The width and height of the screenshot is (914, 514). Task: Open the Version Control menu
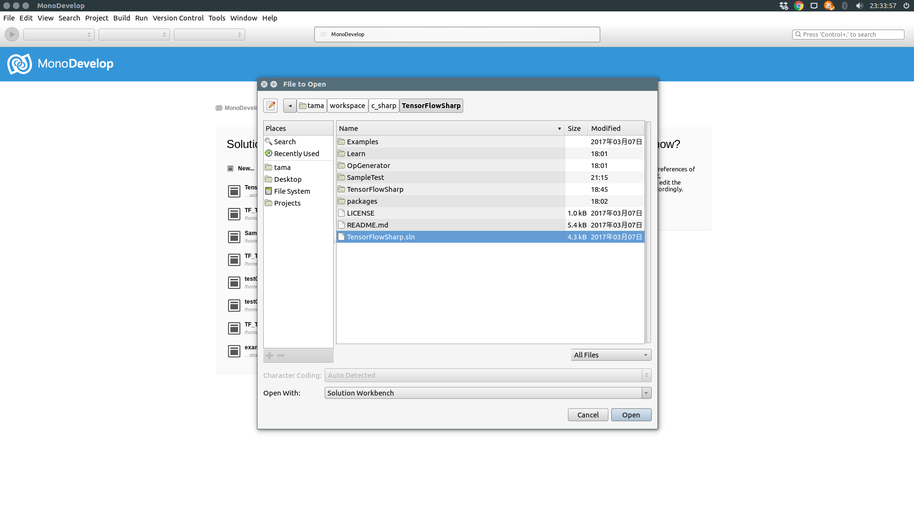(x=178, y=18)
